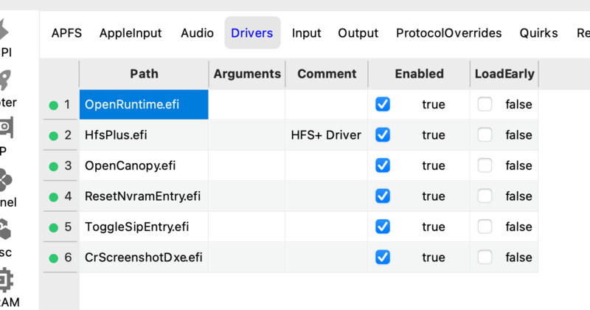Click green status dot of row 6

click(53, 258)
